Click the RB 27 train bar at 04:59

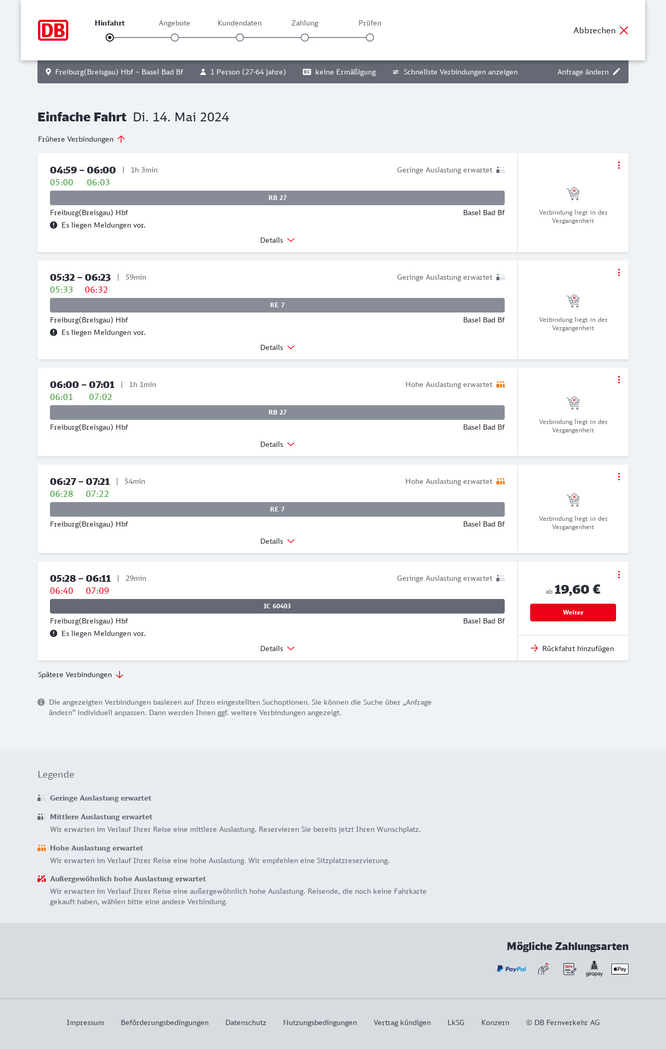[277, 198]
